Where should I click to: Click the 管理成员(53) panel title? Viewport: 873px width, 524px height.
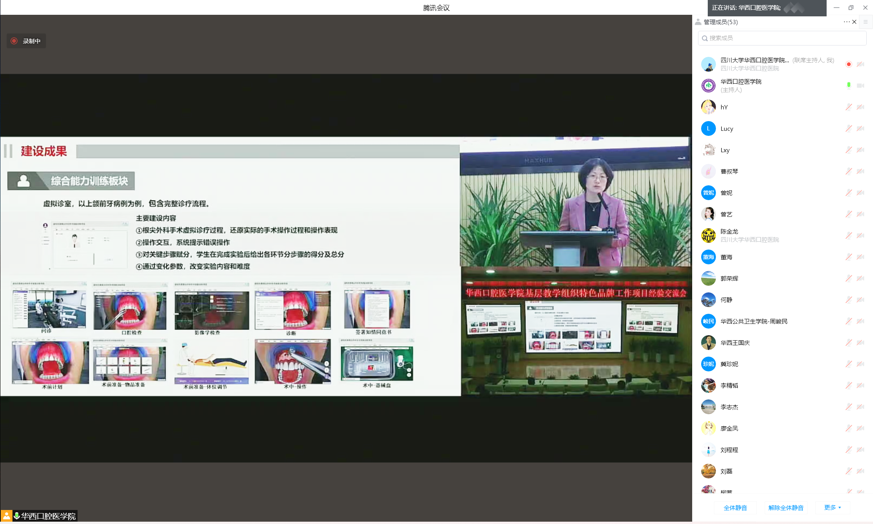(x=721, y=22)
